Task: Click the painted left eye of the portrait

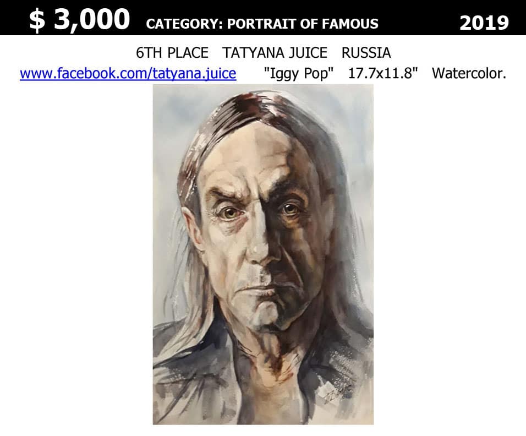Action: click(x=231, y=212)
